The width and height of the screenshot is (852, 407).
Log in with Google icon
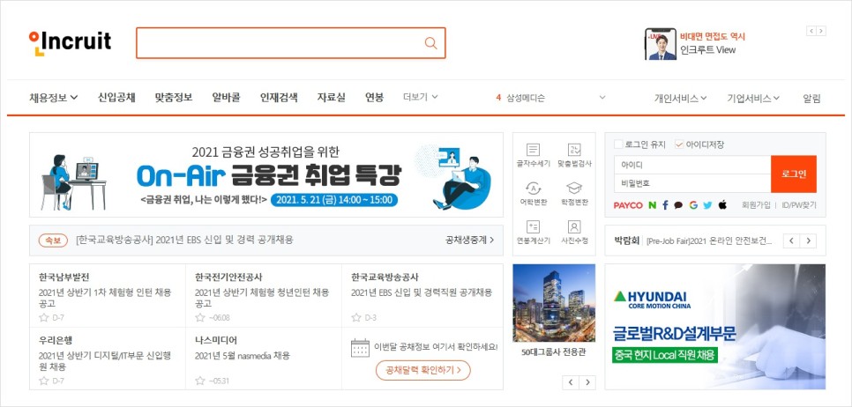692,205
